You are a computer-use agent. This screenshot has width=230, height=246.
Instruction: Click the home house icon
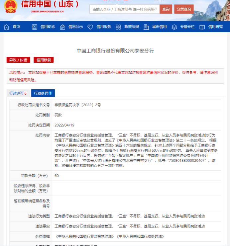coord(6,27)
